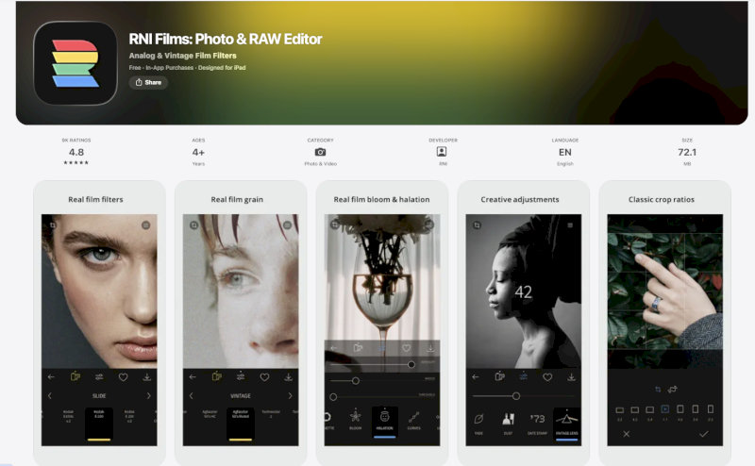Cancel crop with the X icon
Screen dimensions: 755x466
(626, 434)
